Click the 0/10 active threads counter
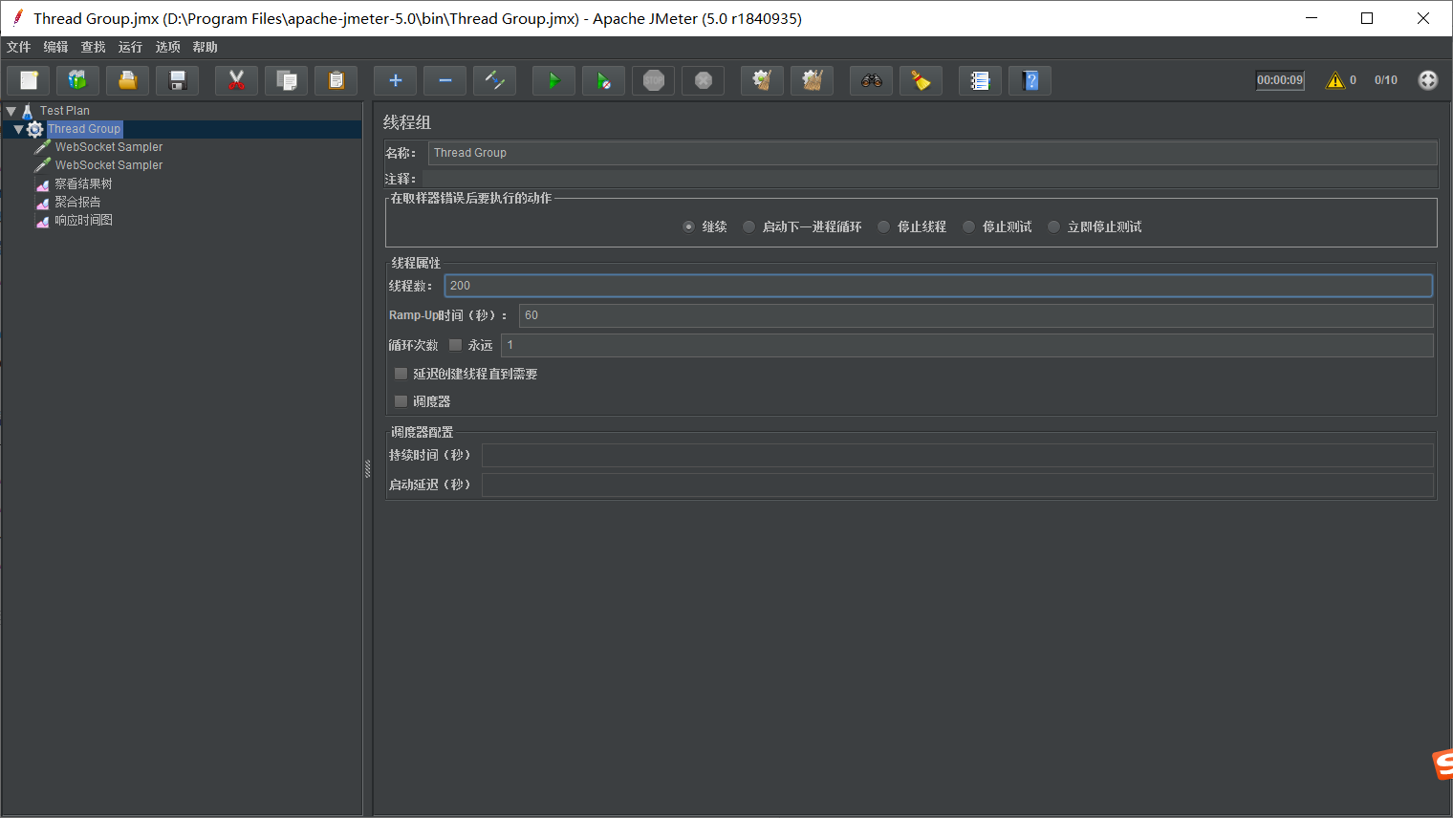Image resolution: width=1453 pixels, height=818 pixels. click(1386, 80)
